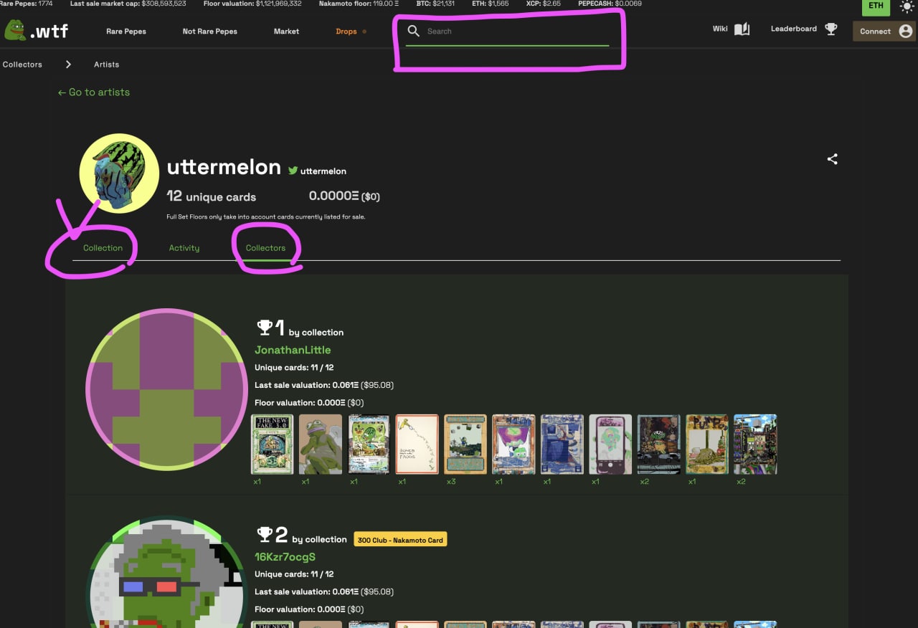Open JonathanLittle's yellow turtle card
The width and height of the screenshot is (918, 628).
coord(707,444)
